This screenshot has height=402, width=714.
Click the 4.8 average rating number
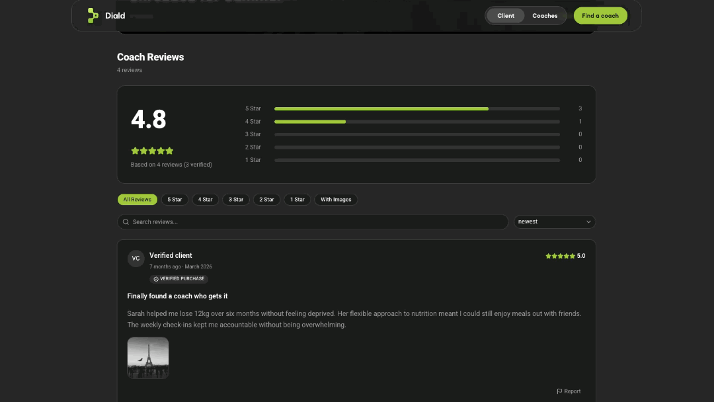pos(149,119)
